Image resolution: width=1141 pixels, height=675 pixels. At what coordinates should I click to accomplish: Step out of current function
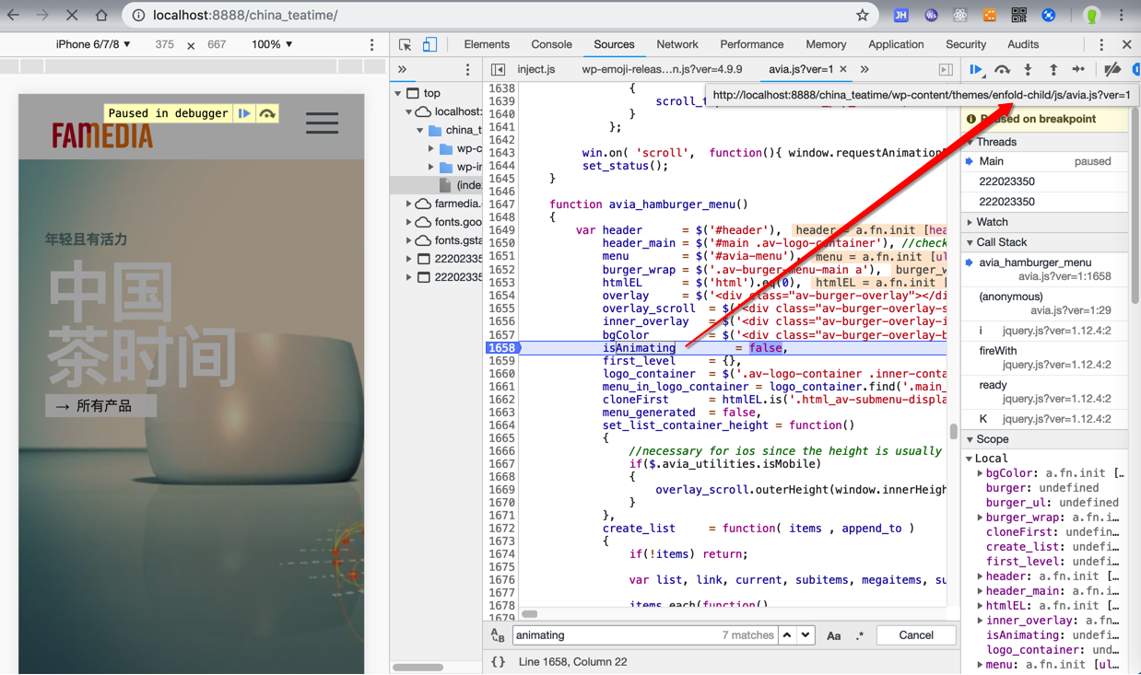[x=1053, y=70]
